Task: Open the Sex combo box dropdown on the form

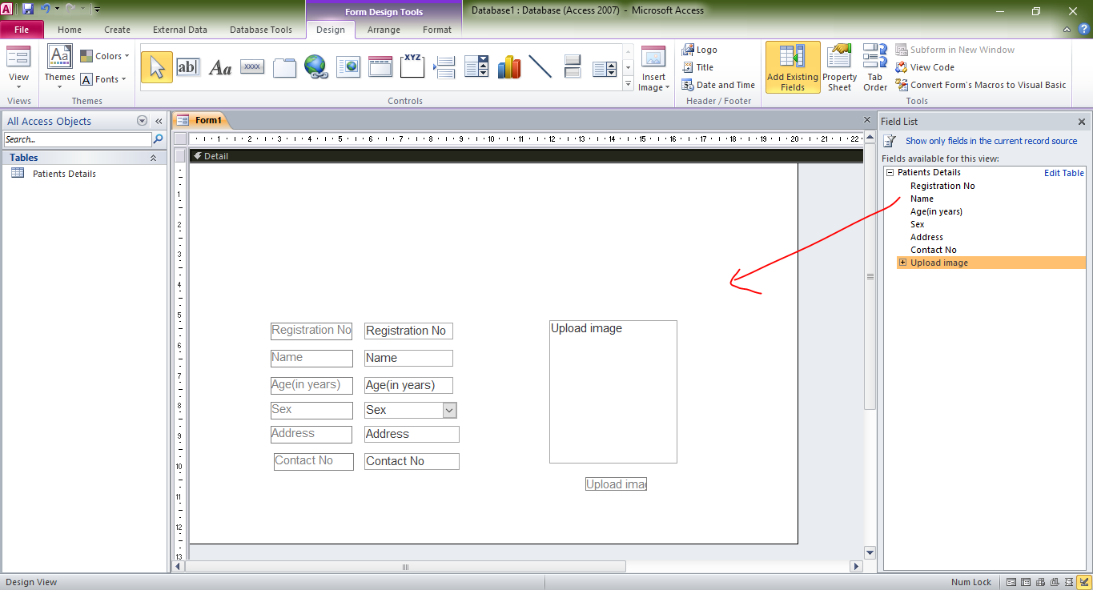Action: coord(449,410)
